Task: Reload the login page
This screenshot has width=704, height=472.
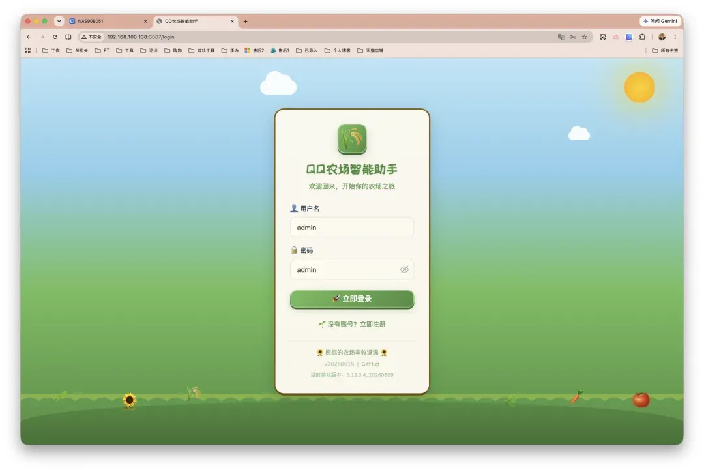Action: 55,37
